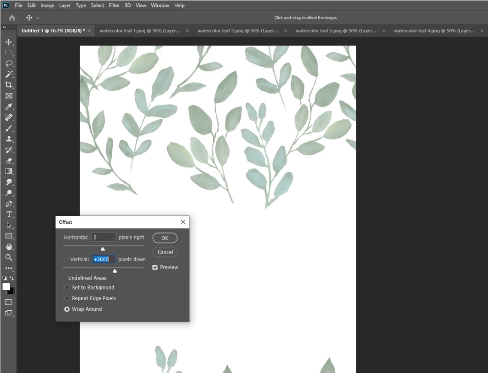This screenshot has height=373, width=488.
Task: Choose the Eyedropper tool
Action: pyautogui.click(x=9, y=106)
